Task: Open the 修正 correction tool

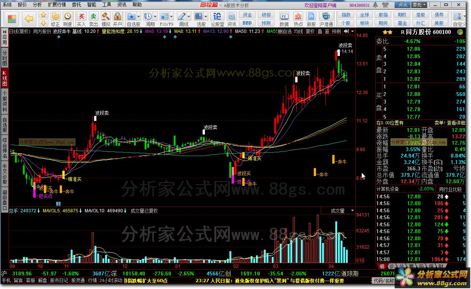Action: click(x=55, y=19)
